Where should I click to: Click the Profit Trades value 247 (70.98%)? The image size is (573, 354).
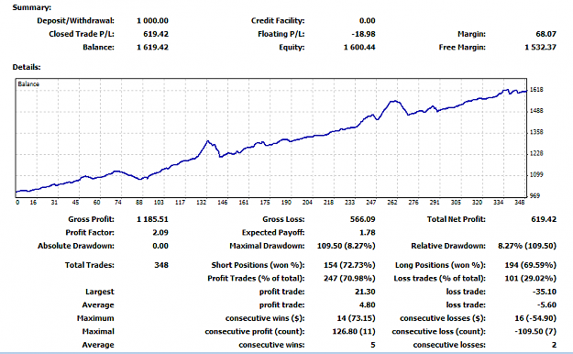[349, 278]
